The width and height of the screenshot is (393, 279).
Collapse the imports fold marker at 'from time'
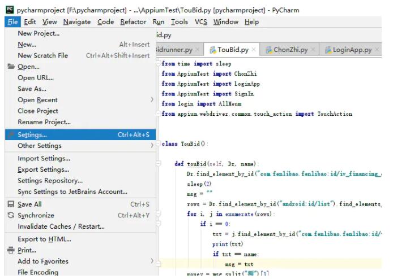pyautogui.click(x=159, y=63)
